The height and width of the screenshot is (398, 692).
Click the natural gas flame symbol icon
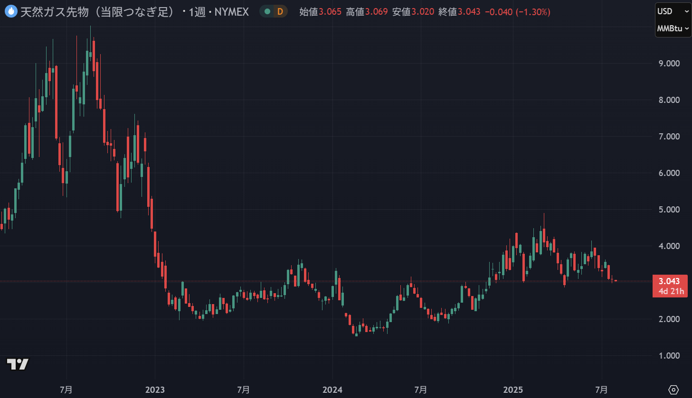(x=10, y=11)
